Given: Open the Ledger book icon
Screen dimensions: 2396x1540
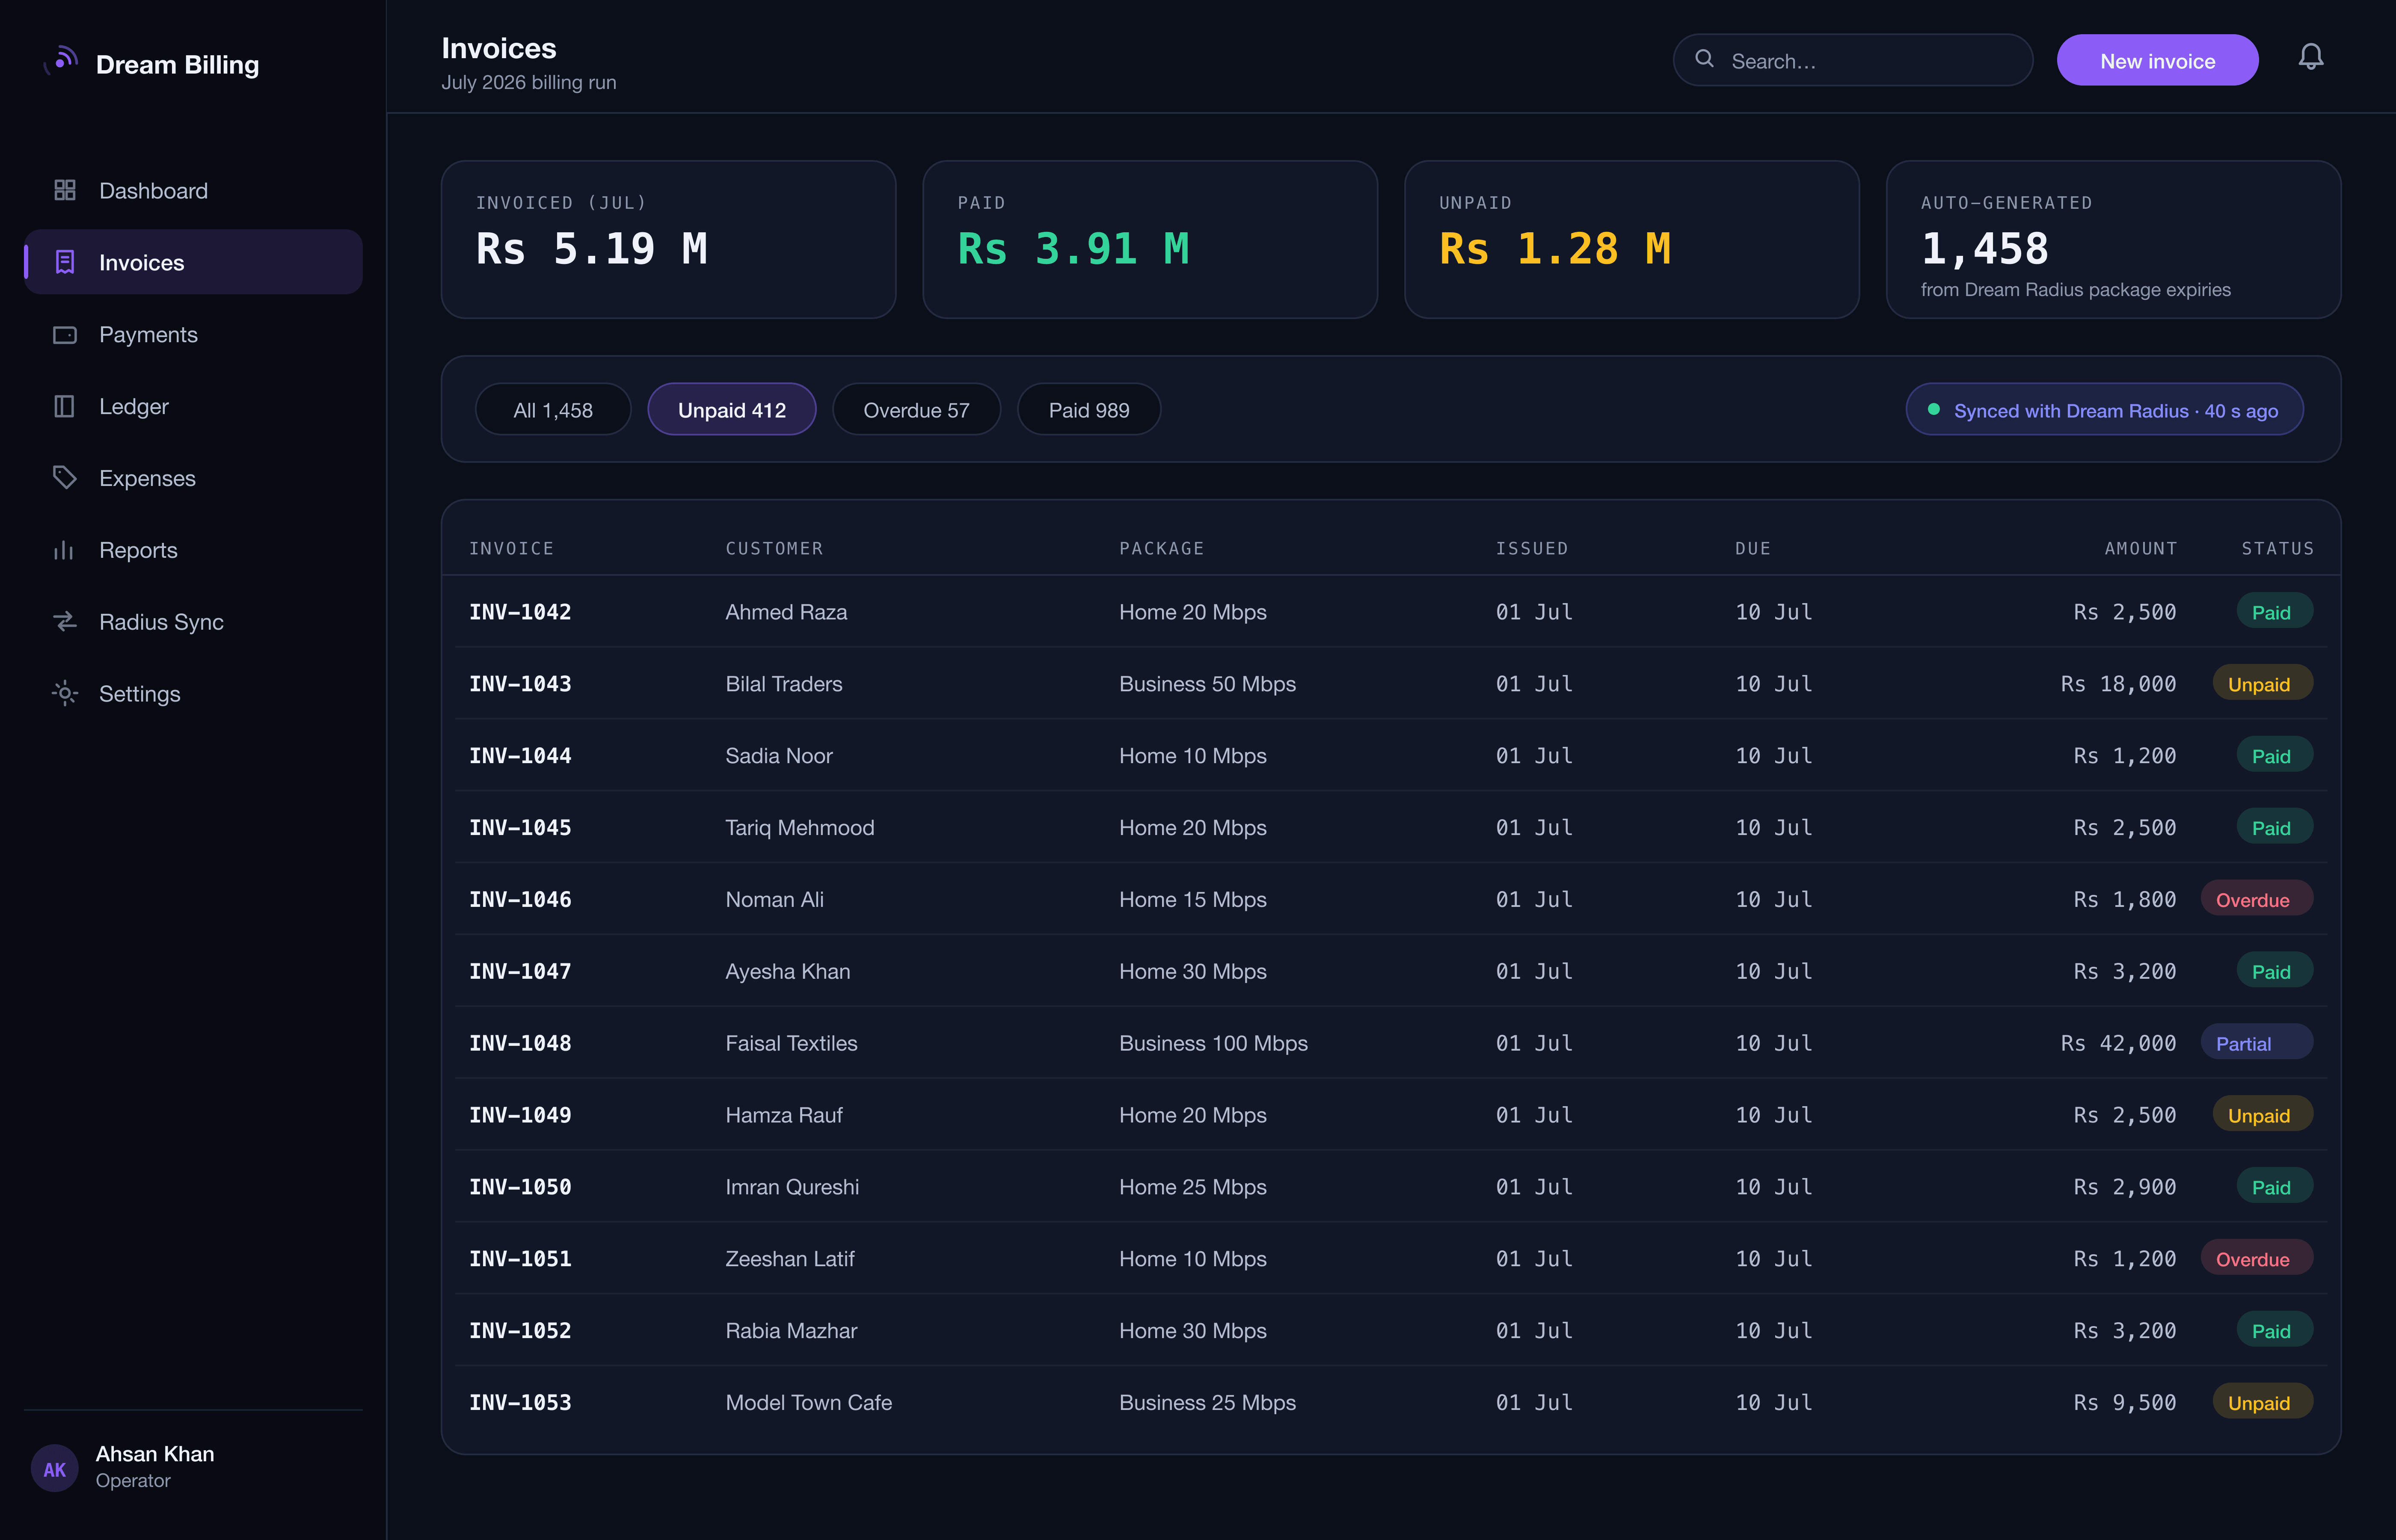Looking at the screenshot, I should [x=65, y=406].
